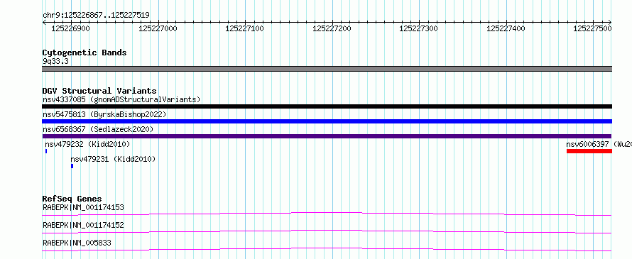Click the nsv479231 Kidd2010 label
Image resolution: width=632 pixels, height=259 pixels.
(x=113, y=159)
